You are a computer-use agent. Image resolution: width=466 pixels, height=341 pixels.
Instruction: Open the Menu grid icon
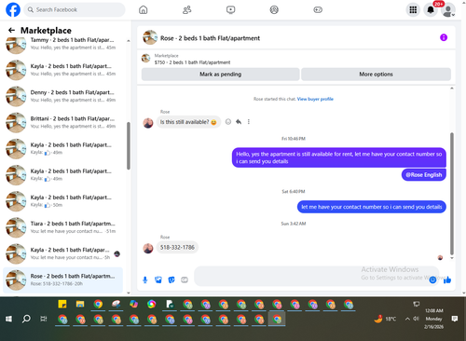(x=413, y=10)
